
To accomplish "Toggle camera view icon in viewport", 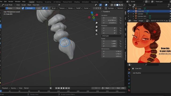I will 96,30.
